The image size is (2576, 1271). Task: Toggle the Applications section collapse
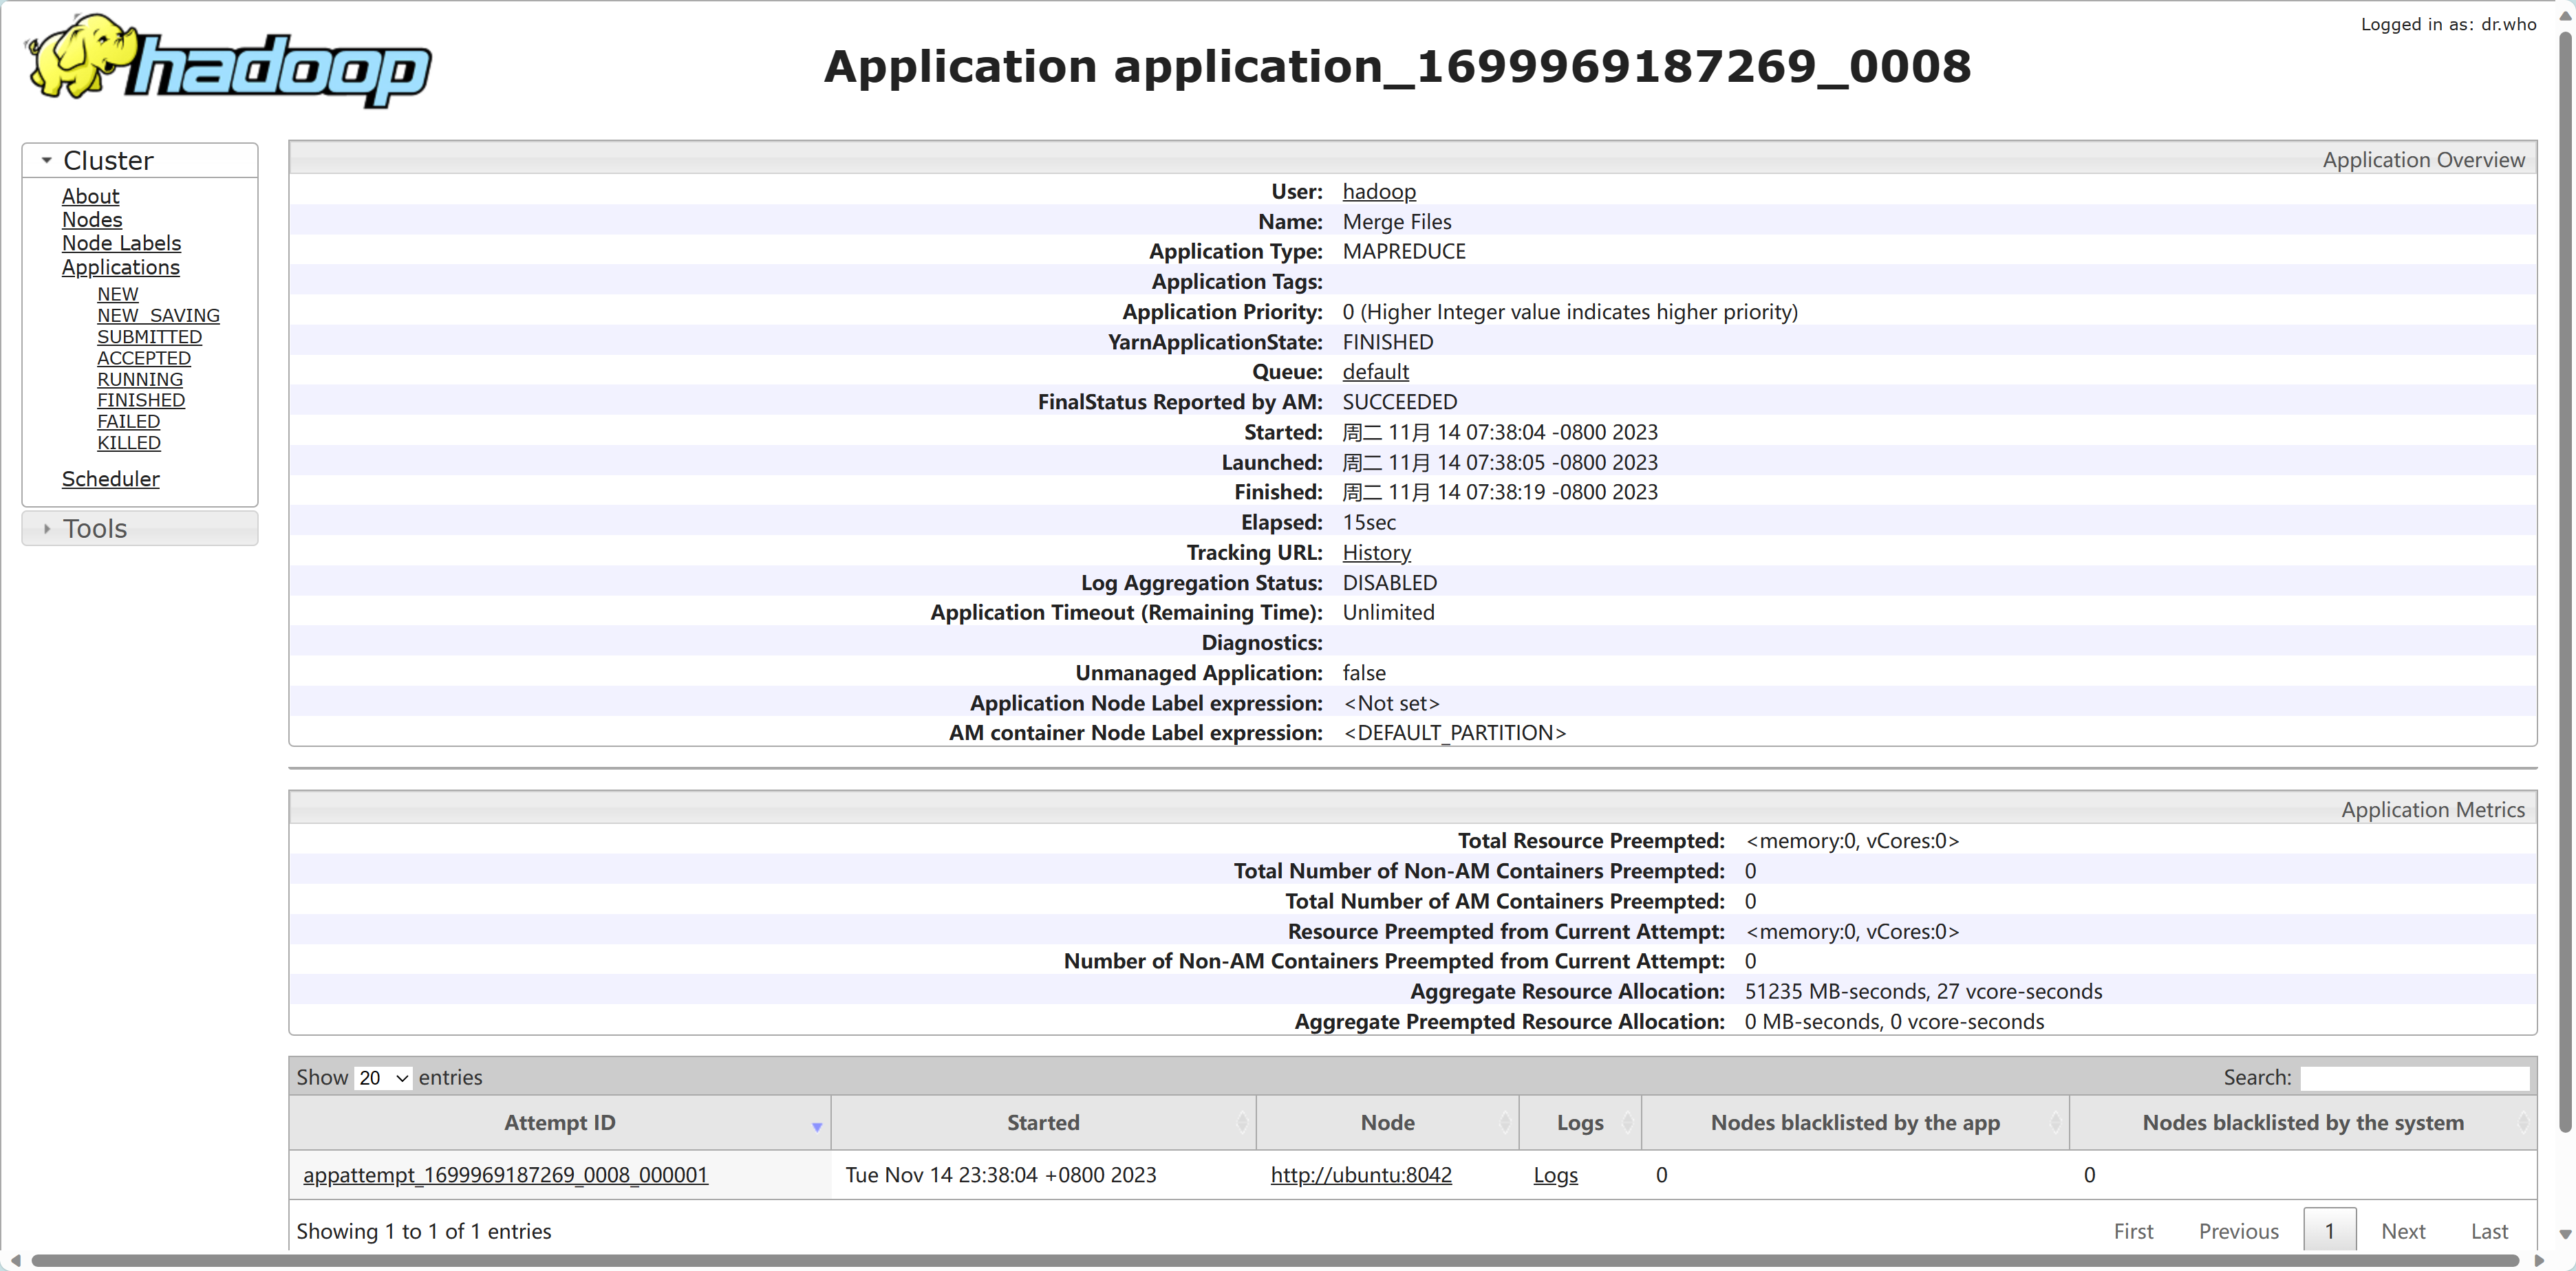coord(118,266)
